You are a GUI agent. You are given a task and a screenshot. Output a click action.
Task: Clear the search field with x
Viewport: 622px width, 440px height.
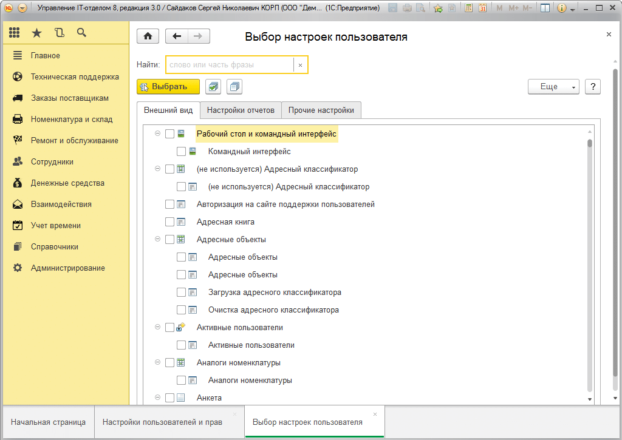[300, 65]
